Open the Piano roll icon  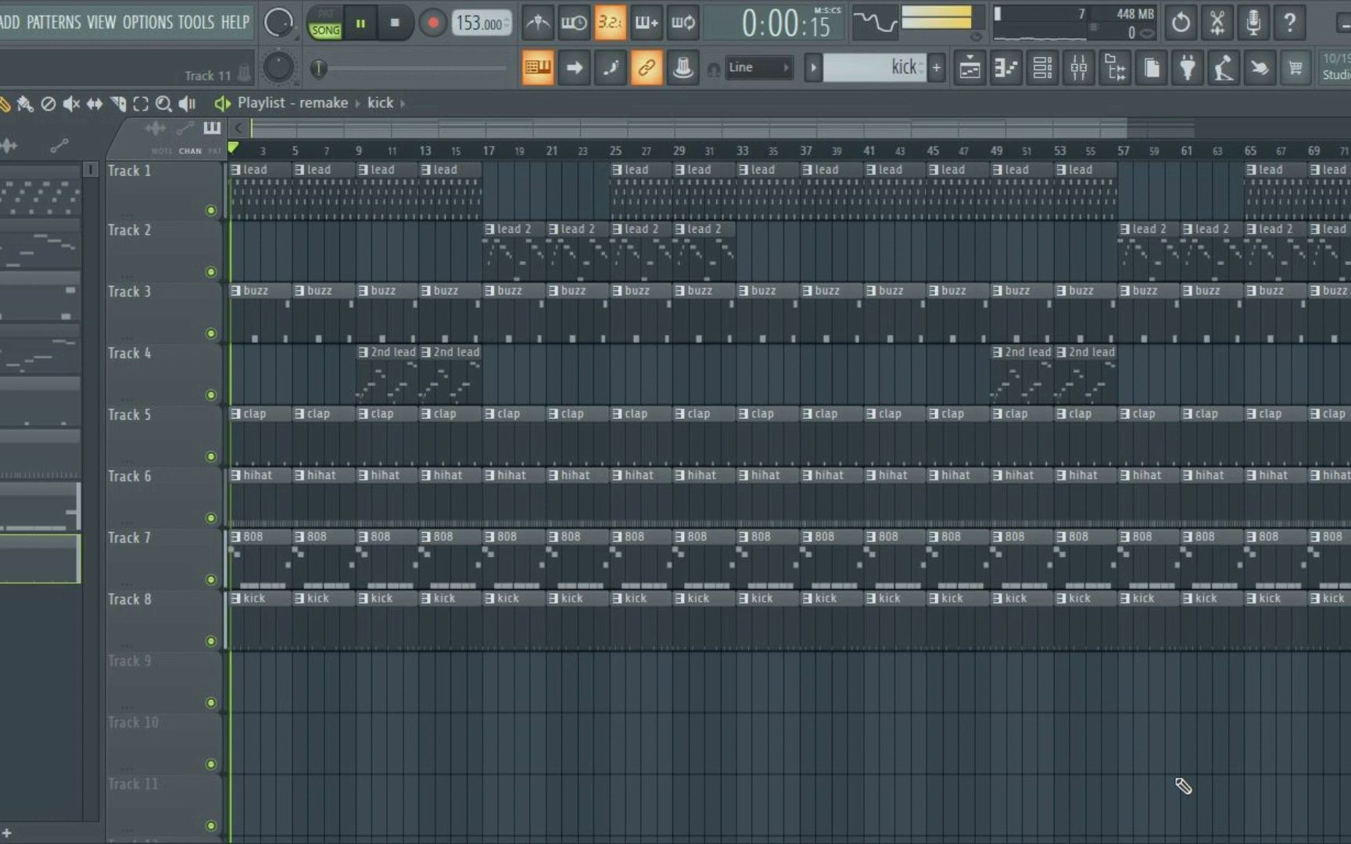1006,68
